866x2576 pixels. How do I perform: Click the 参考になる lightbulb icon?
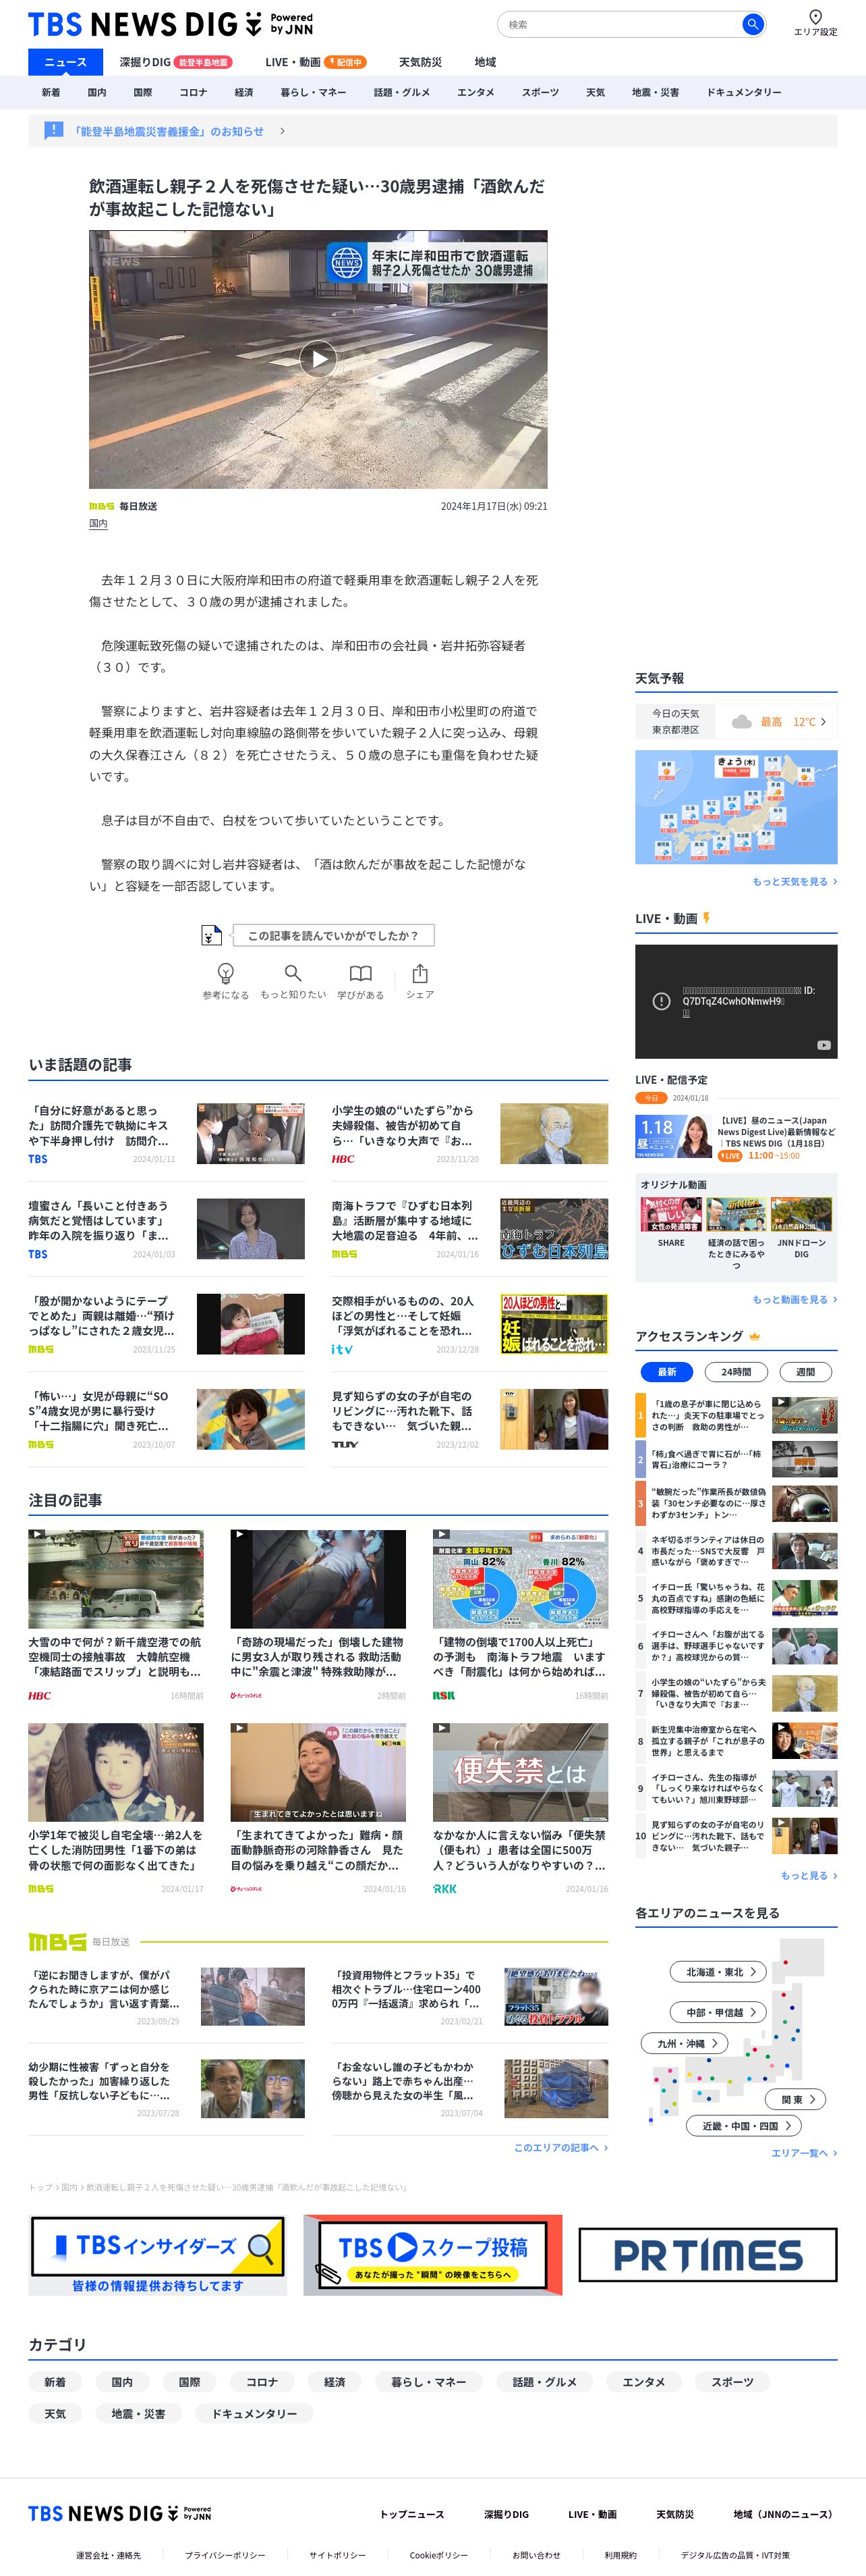tap(226, 973)
